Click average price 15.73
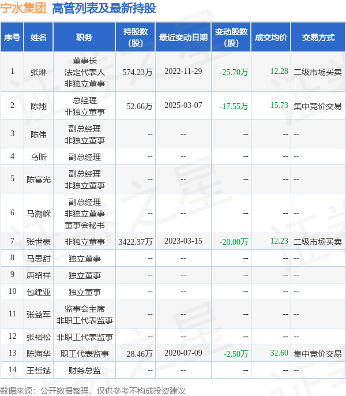The width and height of the screenshot is (346, 396). coord(279,105)
